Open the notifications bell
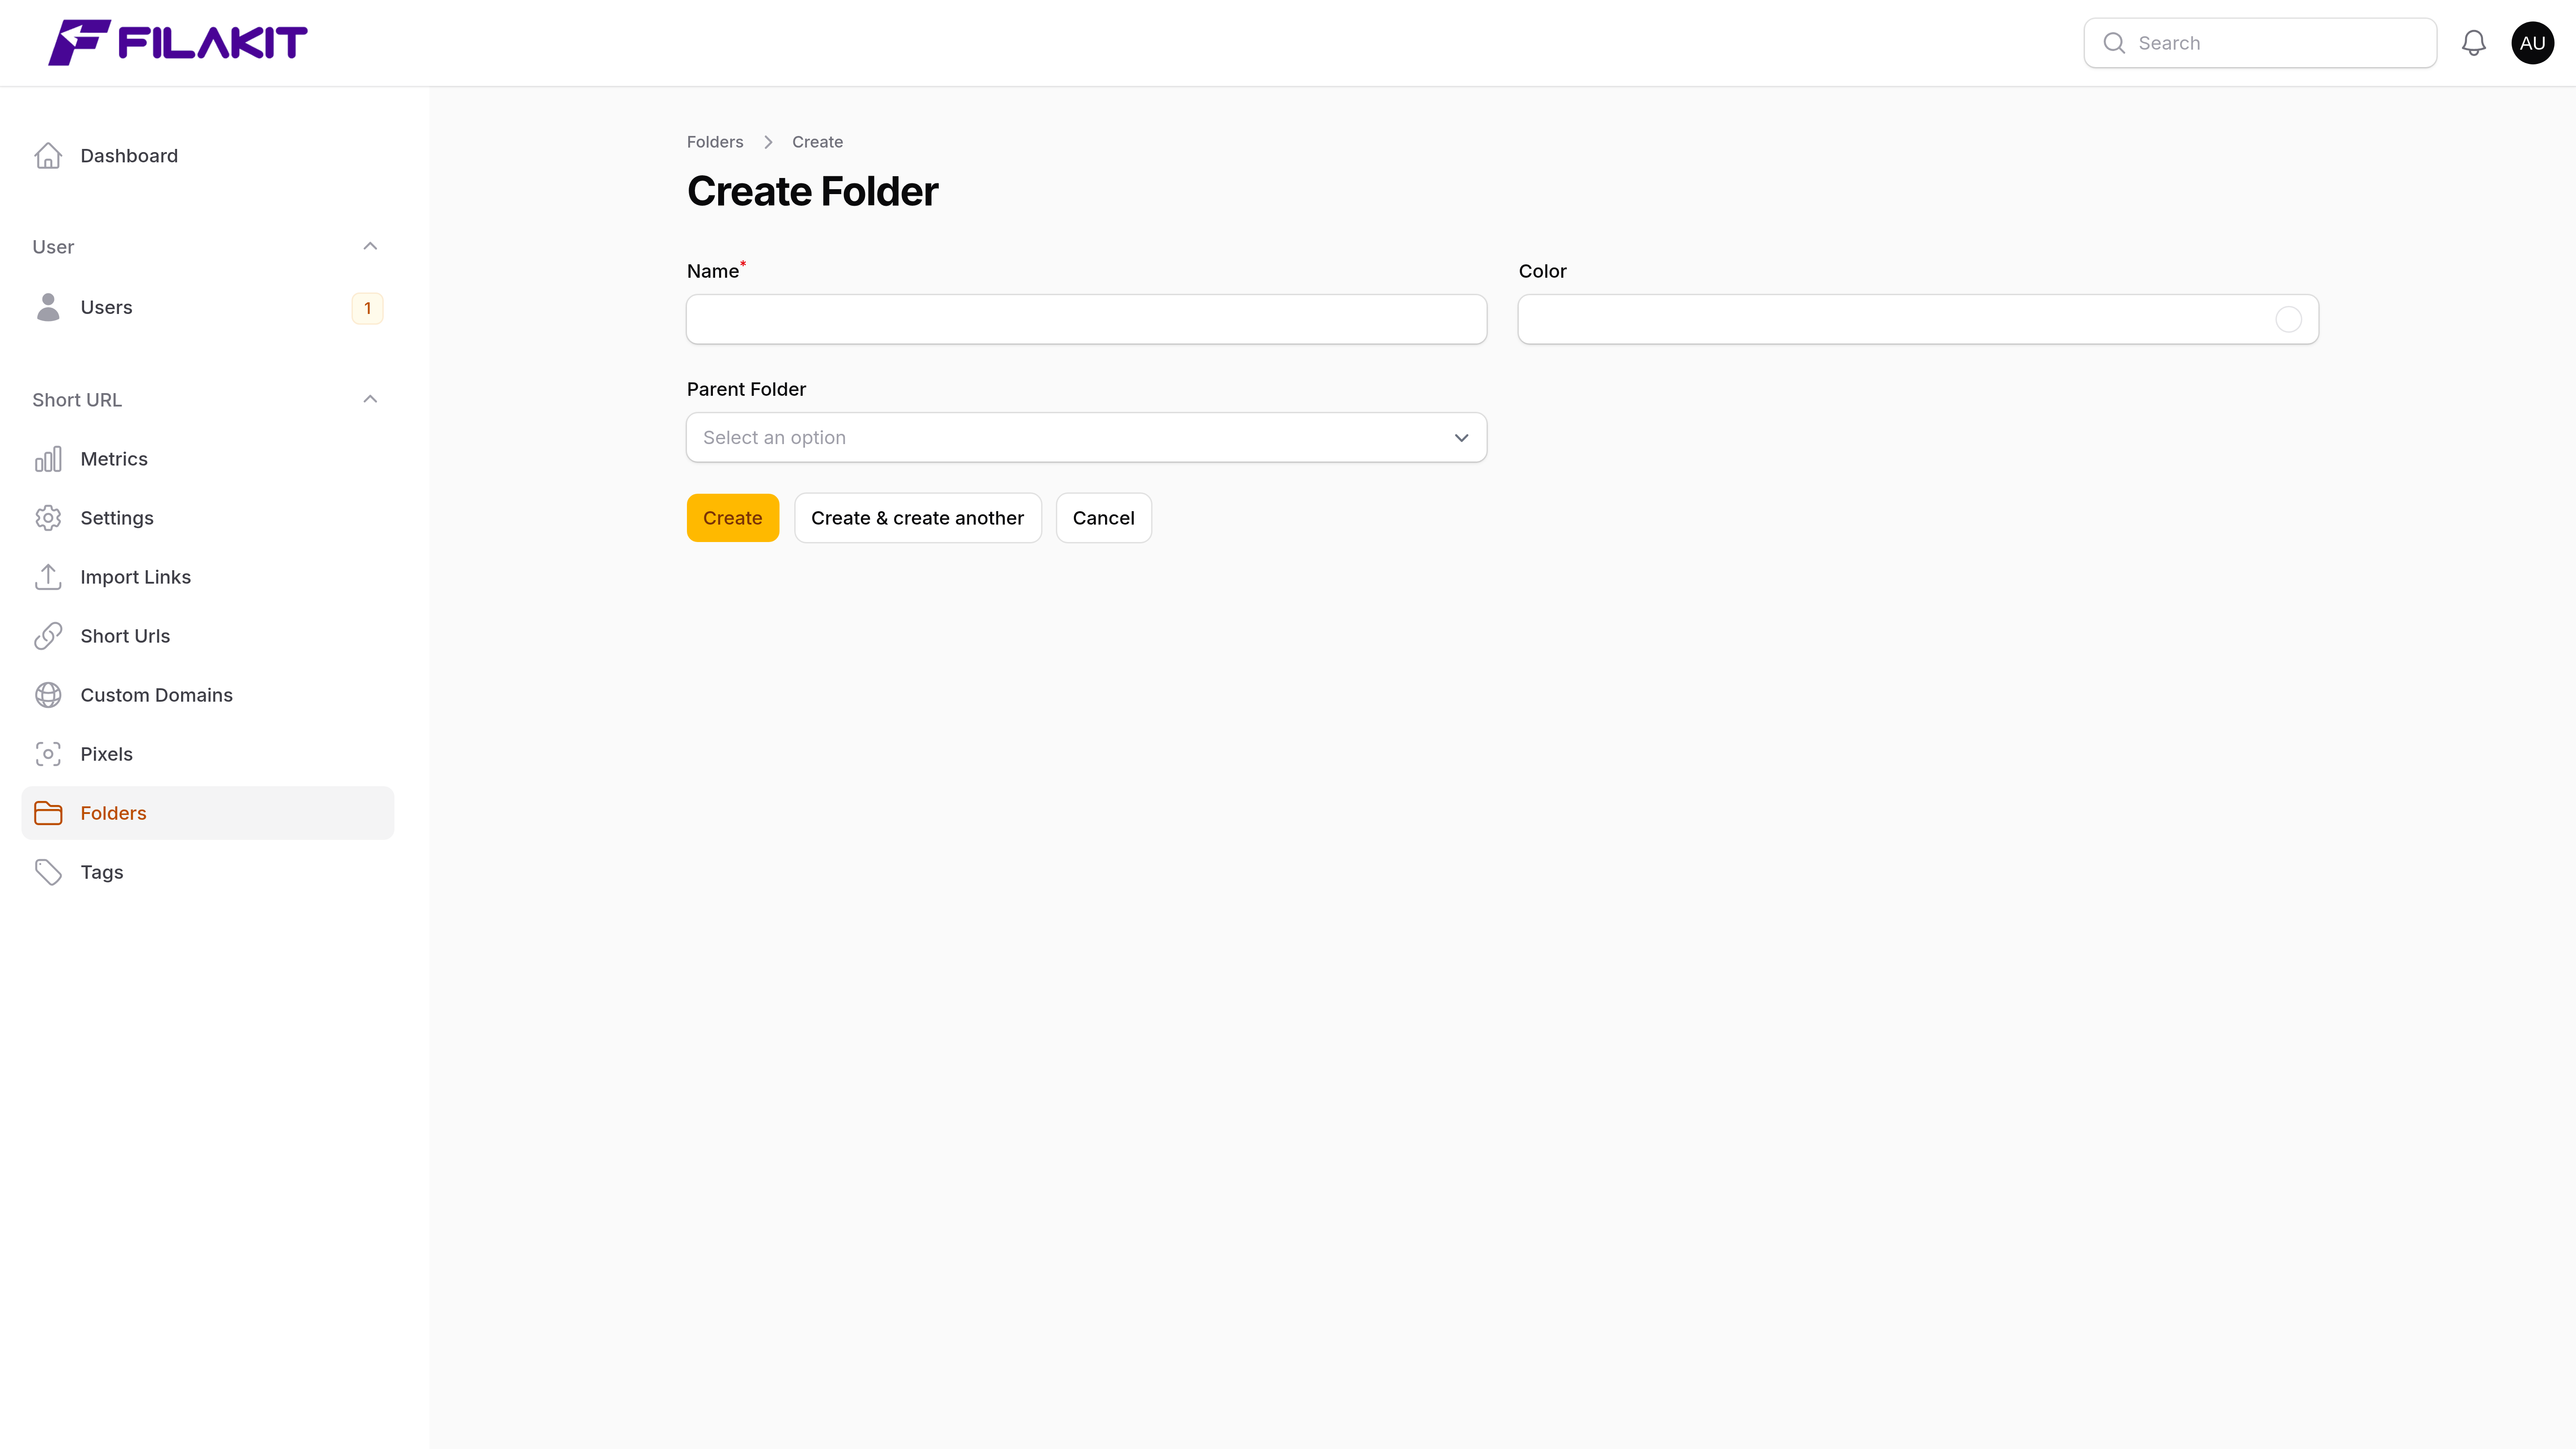The width and height of the screenshot is (2576, 1449). [2473, 43]
